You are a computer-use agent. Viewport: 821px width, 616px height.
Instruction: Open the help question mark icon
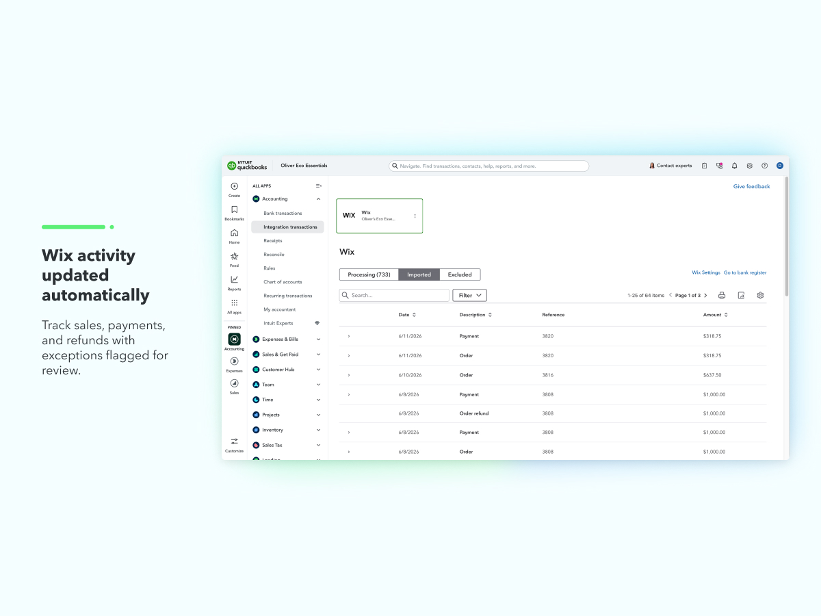(765, 166)
